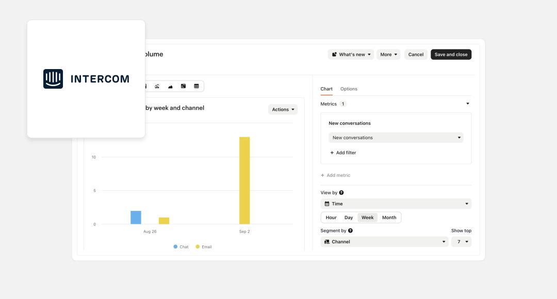Click the chart title 'by week and channel'
557x299 pixels.
point(175,108)
